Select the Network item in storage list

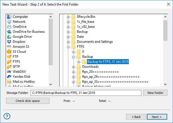19,22
